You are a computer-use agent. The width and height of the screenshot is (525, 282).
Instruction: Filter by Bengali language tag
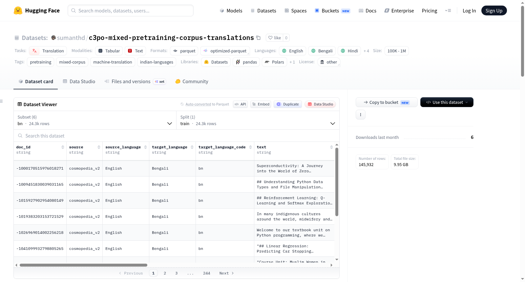pyautogui.click(x=322, y=51)
